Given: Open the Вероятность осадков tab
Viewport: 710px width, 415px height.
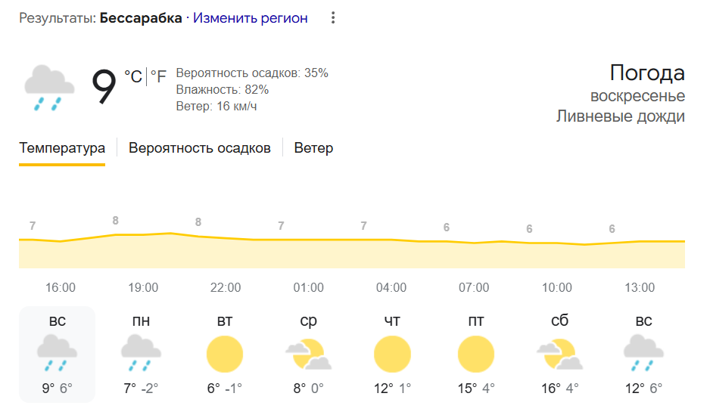Looking at the screenshot, I should pyautogui.click(x=200, y=148).
